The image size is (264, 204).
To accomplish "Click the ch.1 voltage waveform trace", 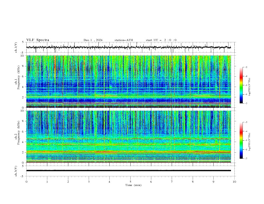I will tap(128, 47).
